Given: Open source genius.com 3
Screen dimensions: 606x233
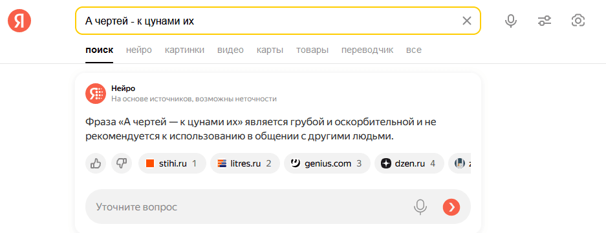Looking at the screenshot, I should point(327,163).
